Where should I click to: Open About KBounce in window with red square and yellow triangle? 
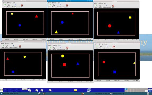tap(60, 6)
